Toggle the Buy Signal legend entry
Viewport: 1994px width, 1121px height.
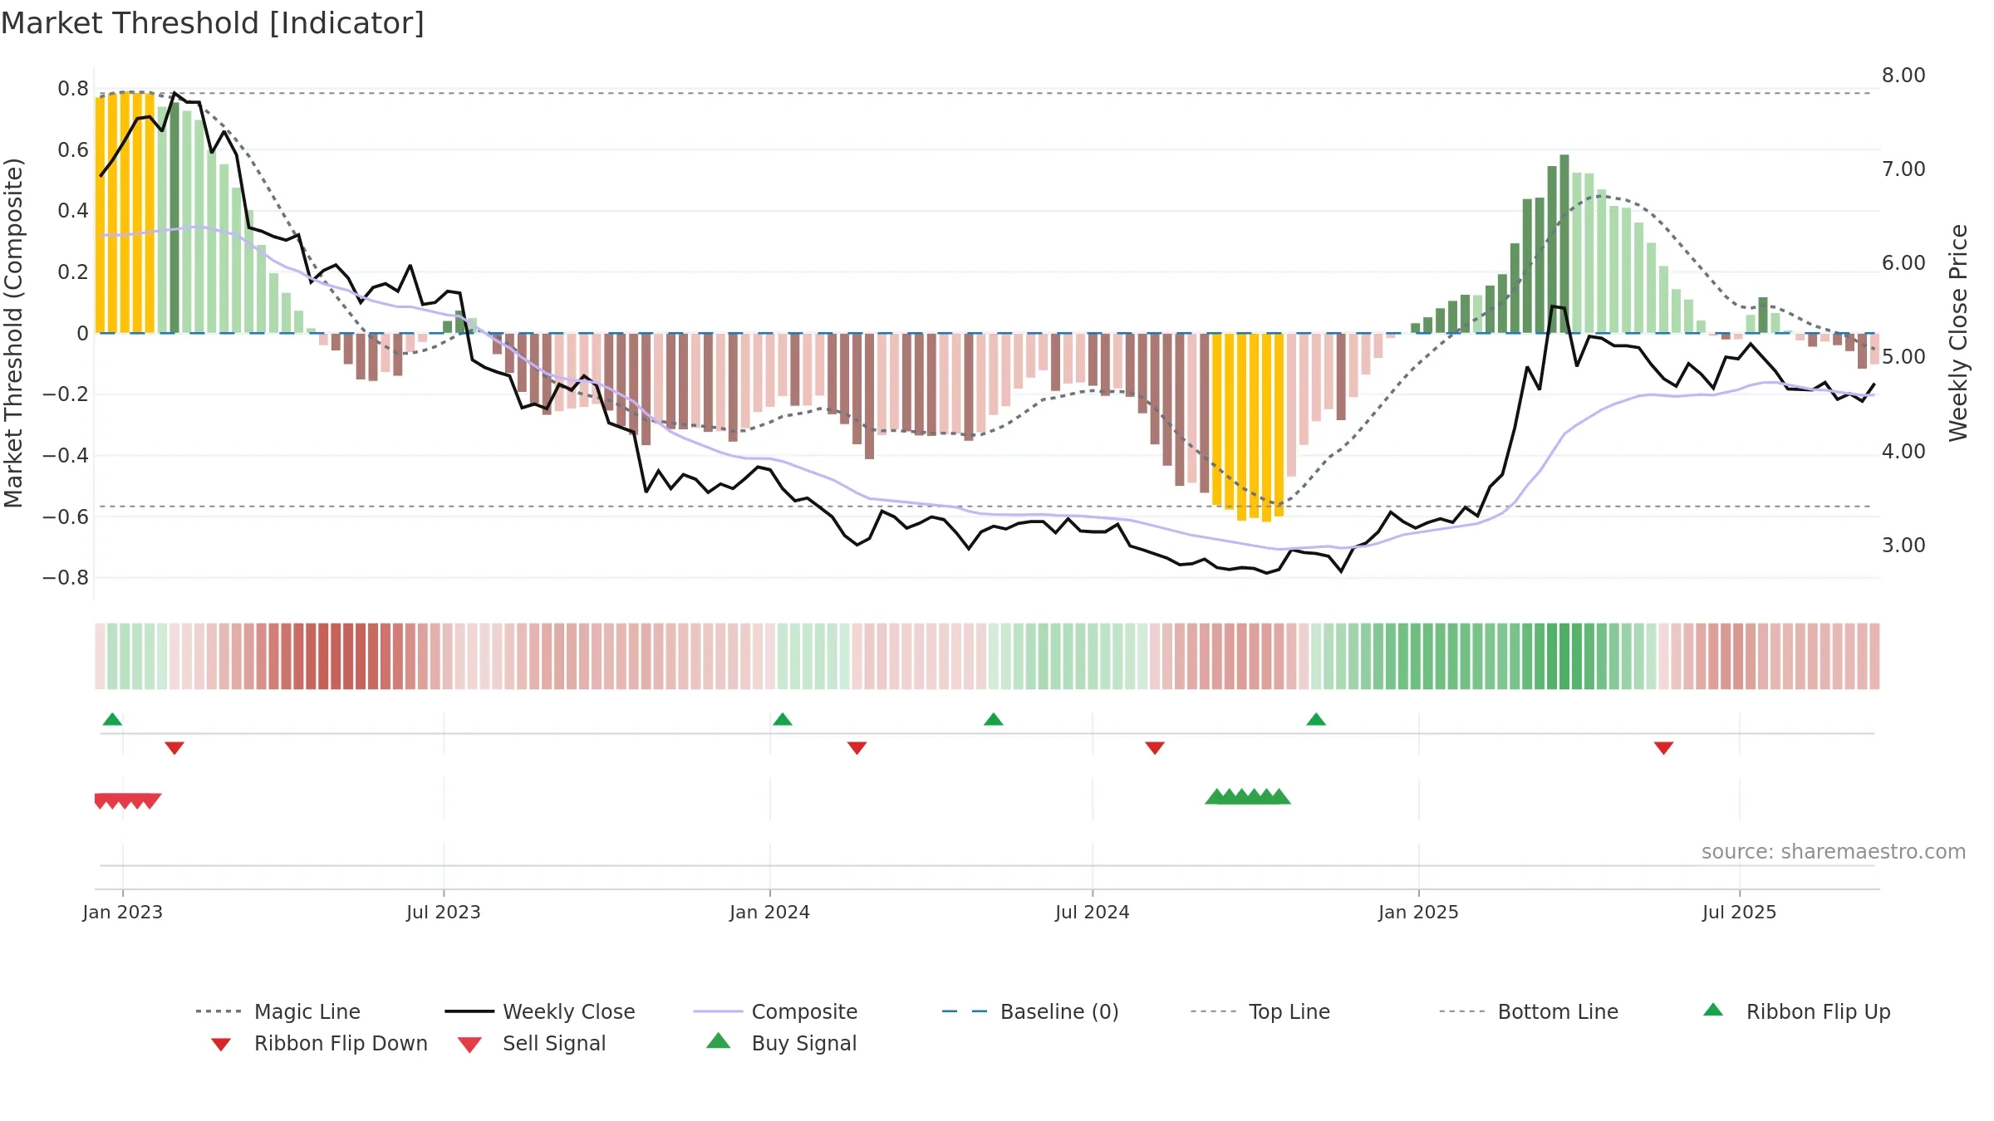781,1043
